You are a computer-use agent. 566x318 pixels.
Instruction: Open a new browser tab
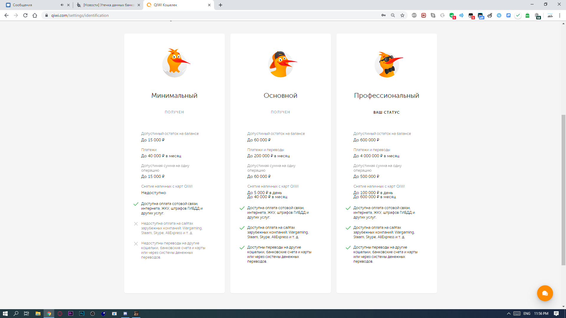point(221,5)
